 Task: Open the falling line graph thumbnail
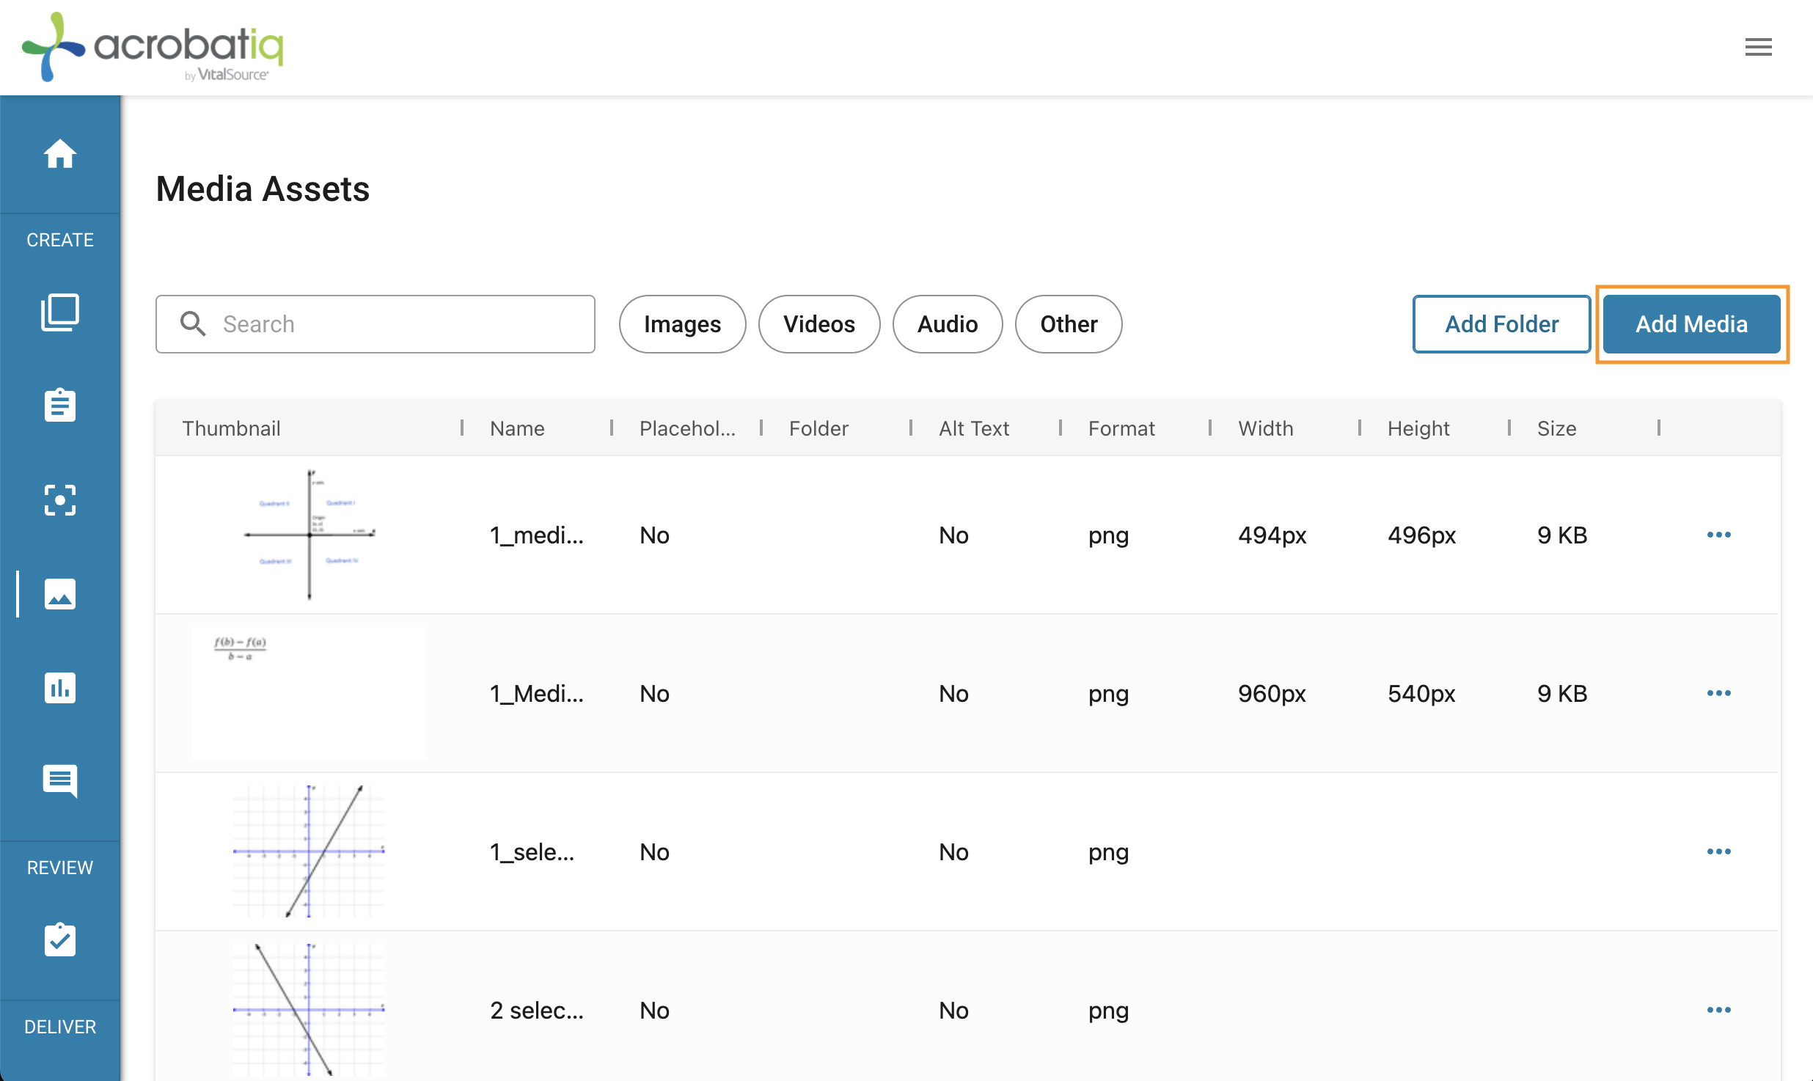[310, 1010]
